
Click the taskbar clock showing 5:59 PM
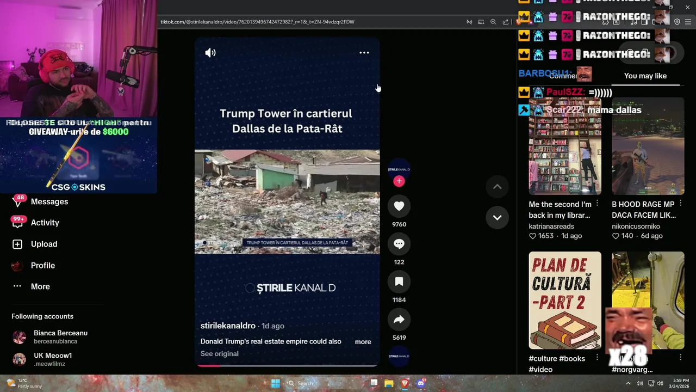point(680,383)
